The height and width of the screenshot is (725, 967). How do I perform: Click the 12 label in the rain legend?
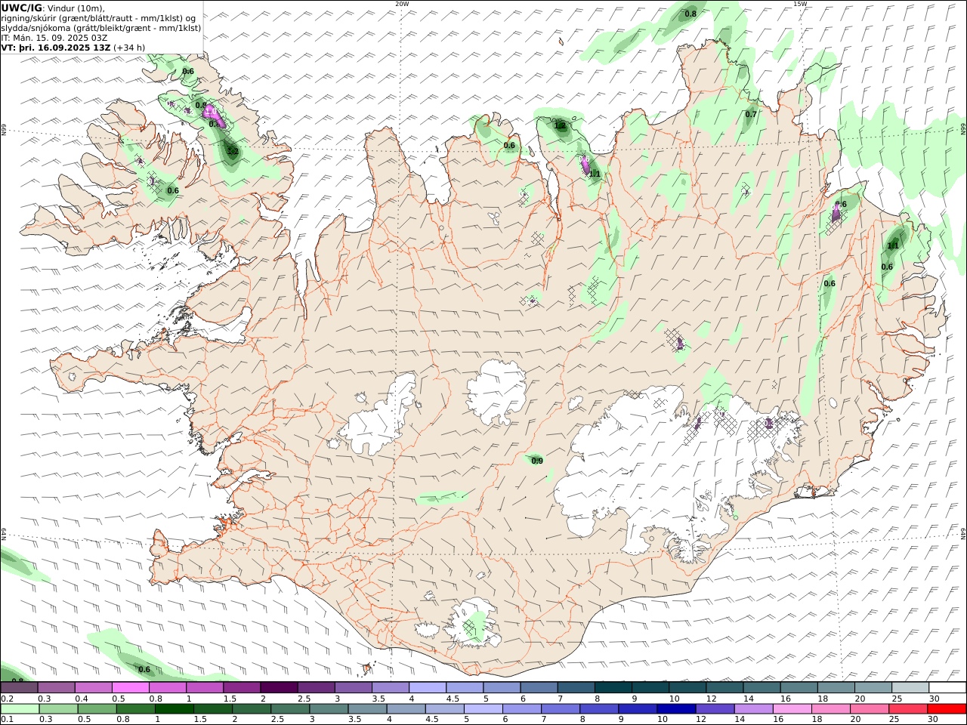coord(702,720)
